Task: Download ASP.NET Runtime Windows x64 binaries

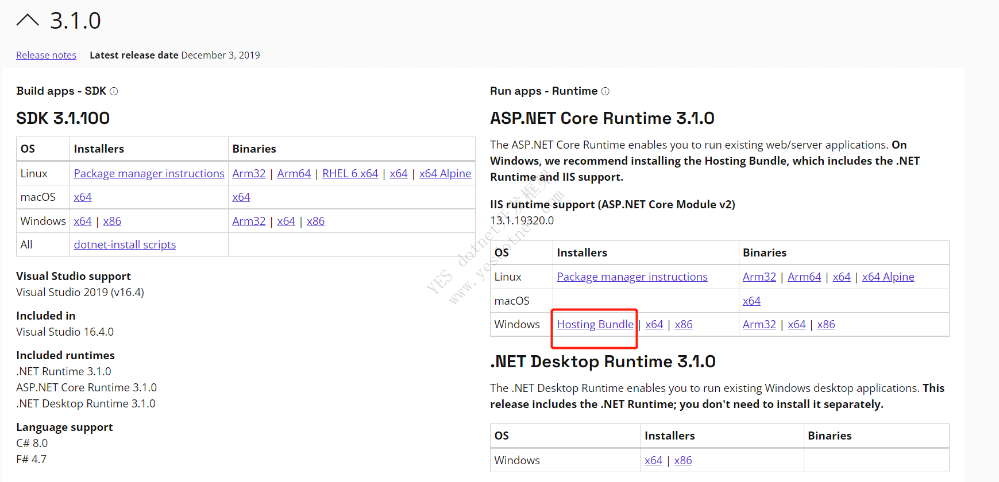Action: click(797, 324)
